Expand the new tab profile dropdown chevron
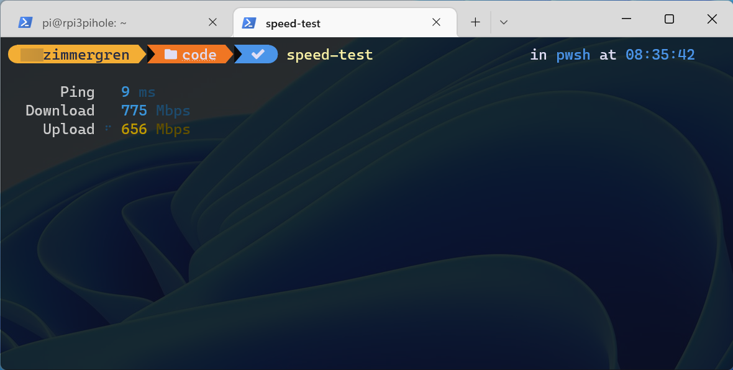Image resolution: width=733 pixels, height=370 pixels. 504,22
